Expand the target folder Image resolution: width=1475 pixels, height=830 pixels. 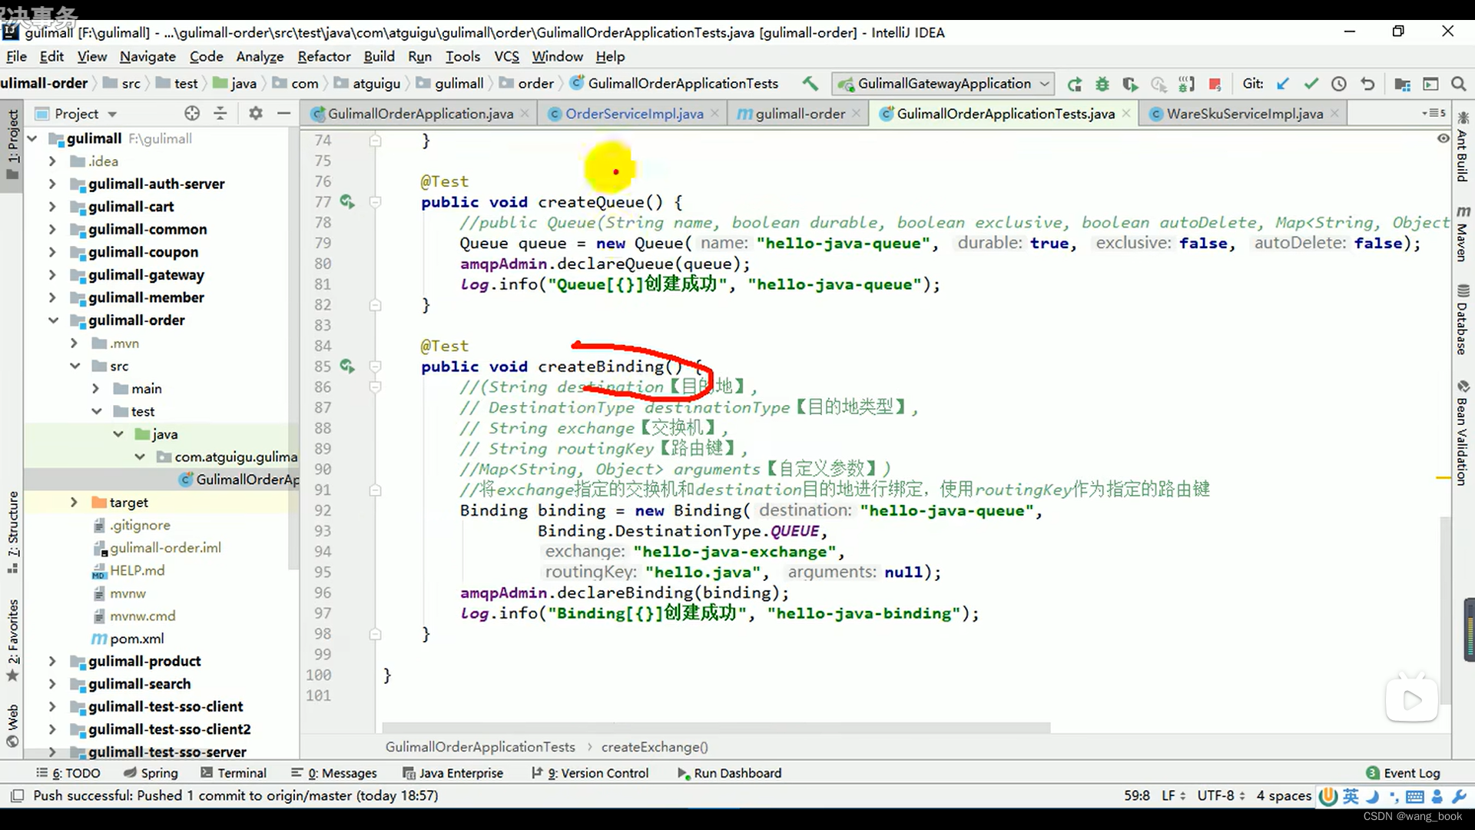74,503
